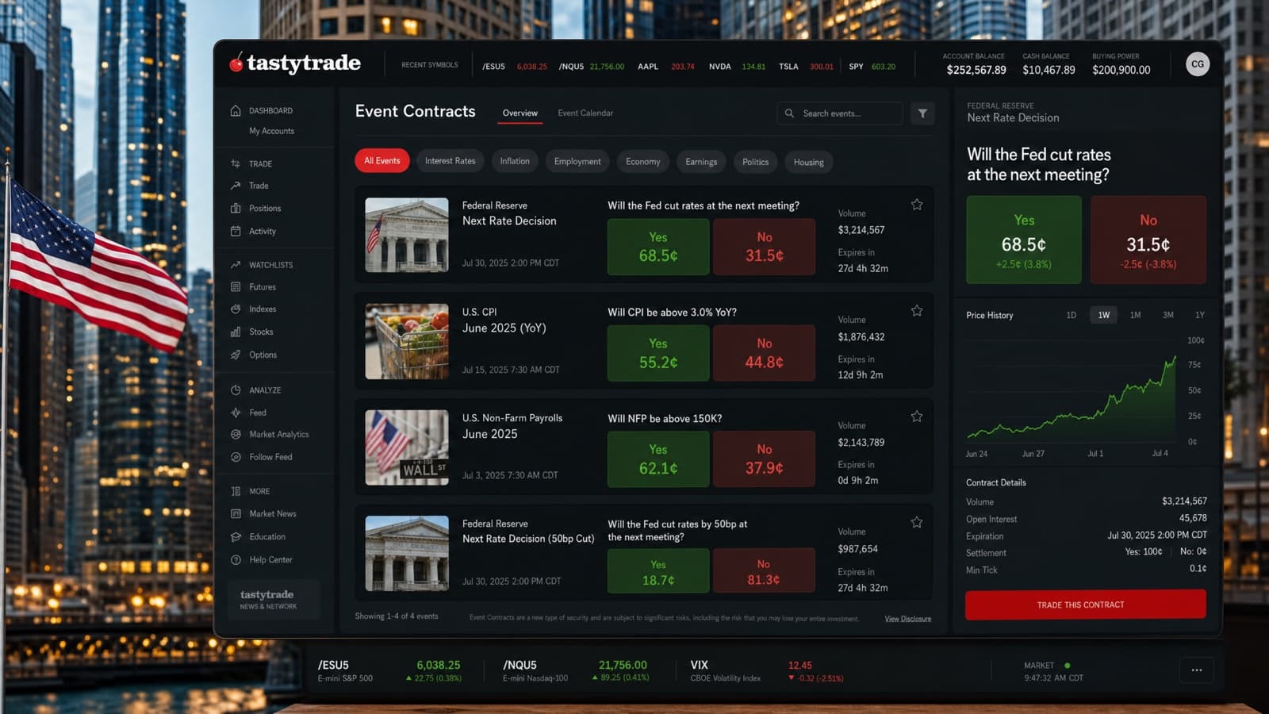This screenshot has height=714, width=1269.
Task: Select the 1D price history range
Action: click(x=1072, y=315)
